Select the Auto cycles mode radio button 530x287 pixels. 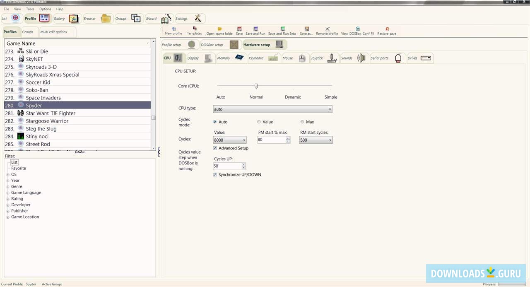[x=214, y=122]
